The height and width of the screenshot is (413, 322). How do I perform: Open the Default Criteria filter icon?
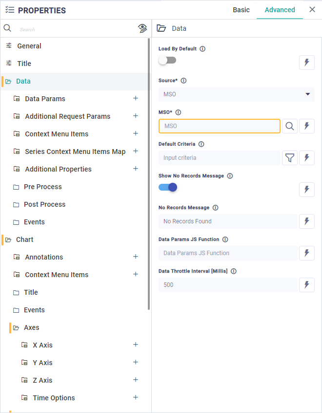(289, 158)
